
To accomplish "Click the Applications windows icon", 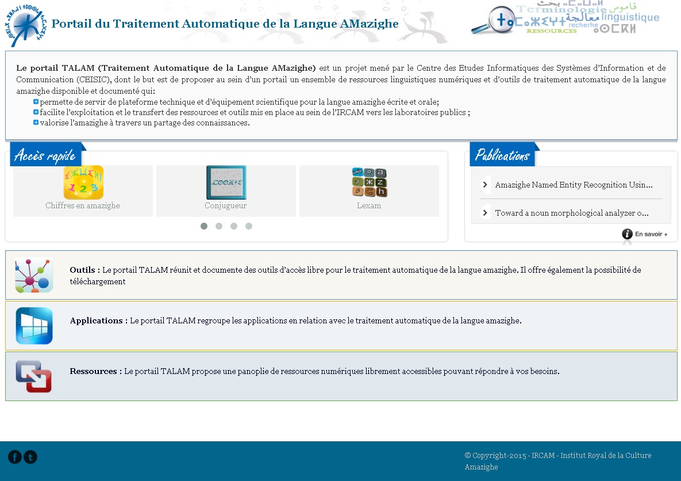I will (x=34, y=326).
